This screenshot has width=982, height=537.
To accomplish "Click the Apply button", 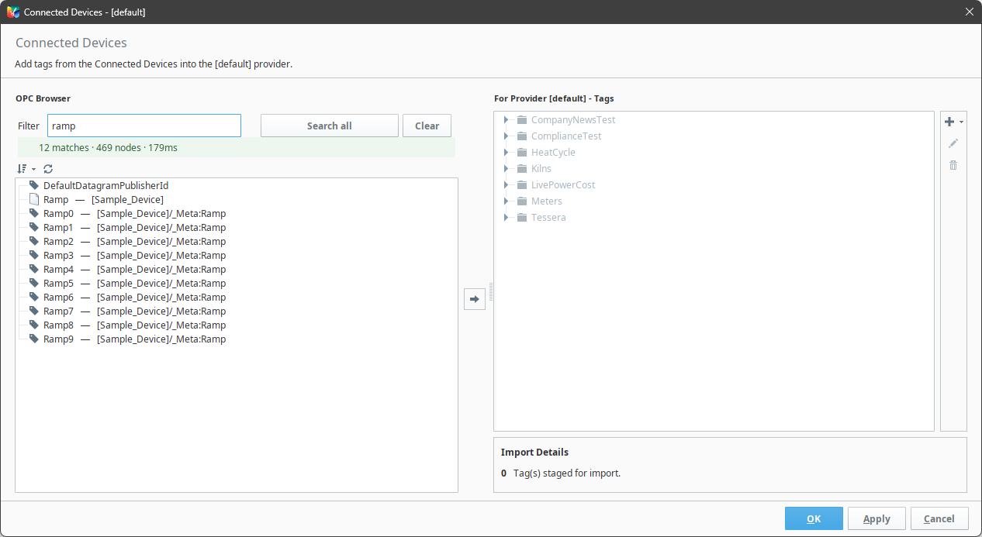I will click(x=877, y=518).
